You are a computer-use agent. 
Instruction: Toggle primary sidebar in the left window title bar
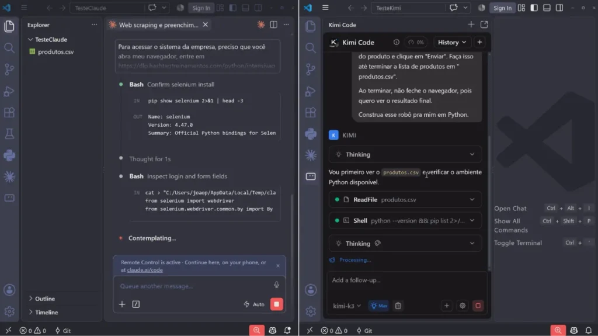(232, 8)
